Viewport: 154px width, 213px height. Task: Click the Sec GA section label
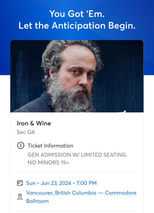26,132
